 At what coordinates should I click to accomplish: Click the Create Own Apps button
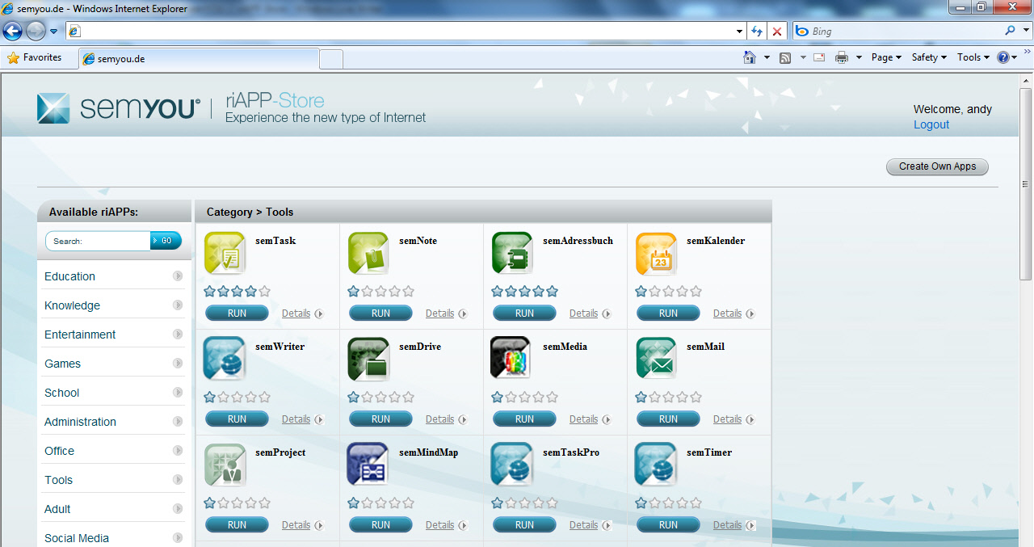coord(937,166)
